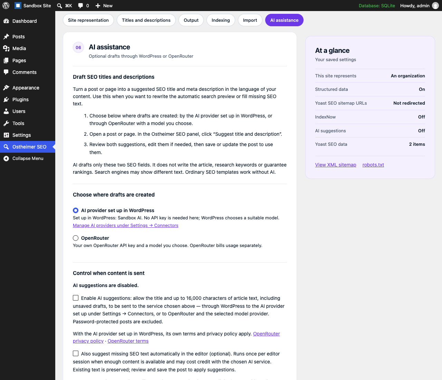Open the OpenRouter terms link
The image size is (442, 380).
pos(128,341)
